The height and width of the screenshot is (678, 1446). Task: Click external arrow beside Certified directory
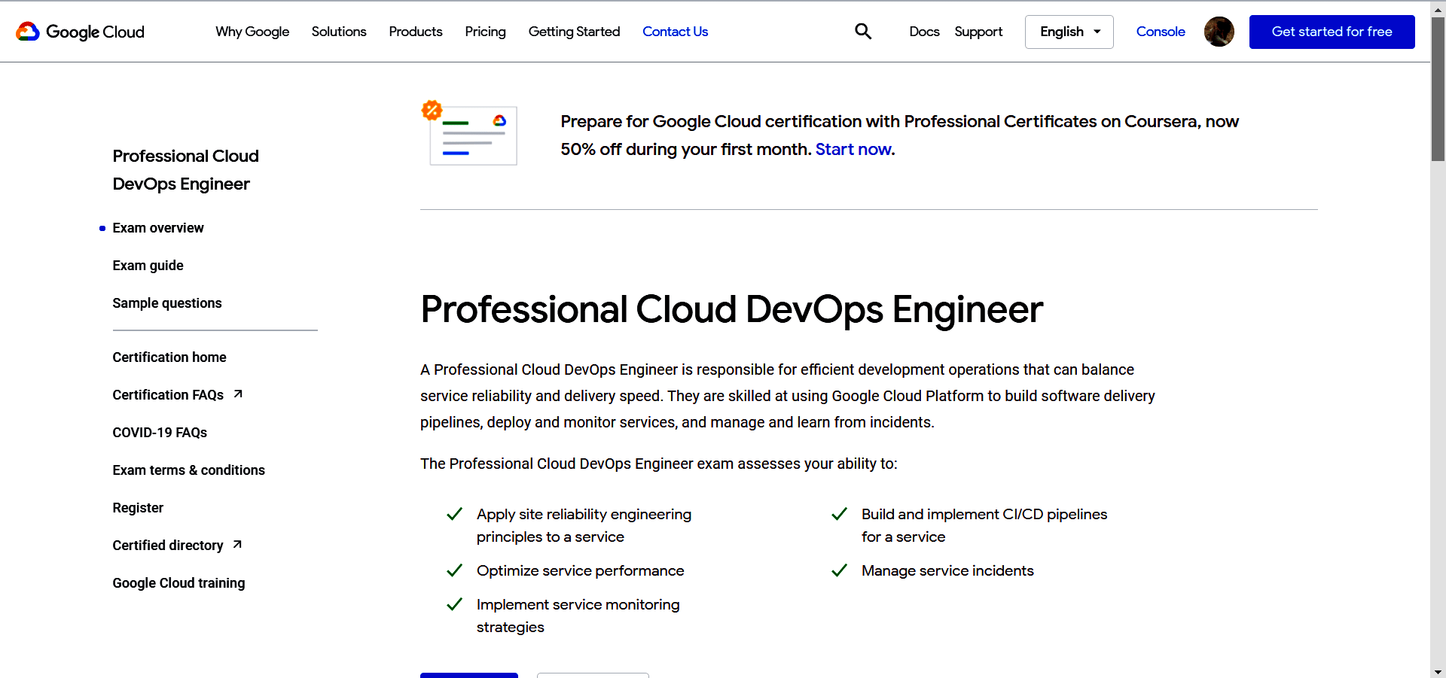(x=237, y=545)
